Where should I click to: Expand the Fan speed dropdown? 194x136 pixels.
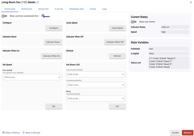click(32, 77)
